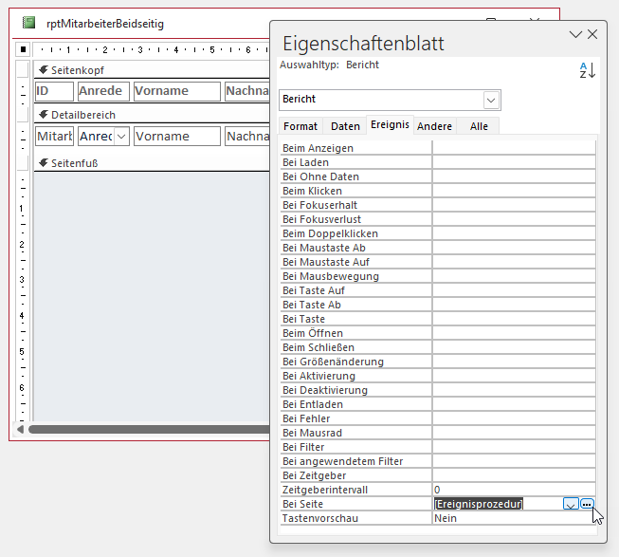The image size is (619, 557).
Task: Switch to the Format tab
Action: tap(300, 126)
